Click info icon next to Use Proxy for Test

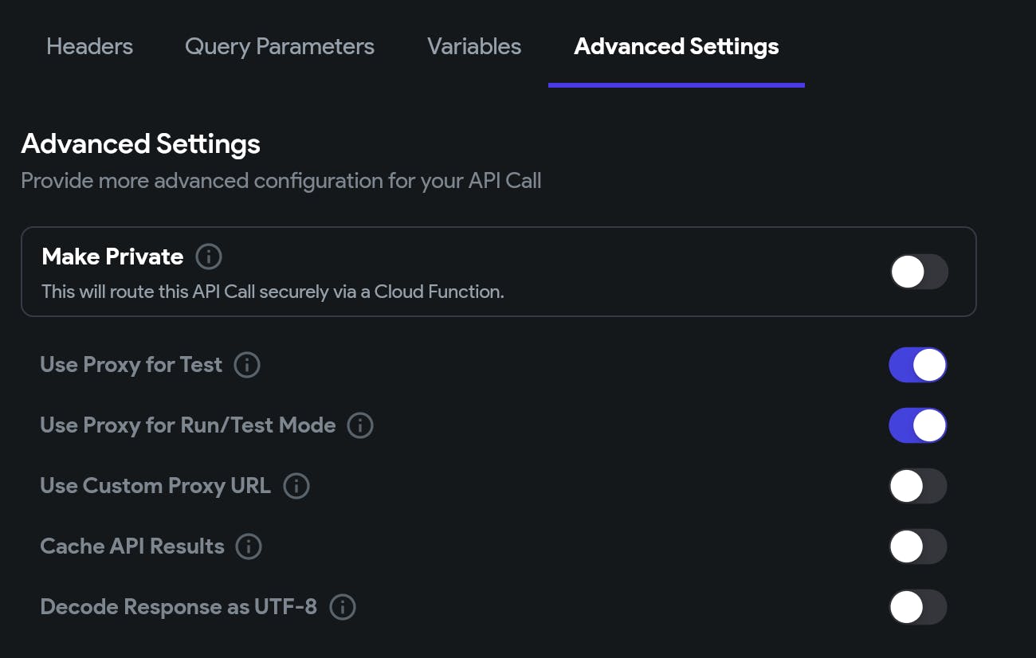tap(247, 365)
